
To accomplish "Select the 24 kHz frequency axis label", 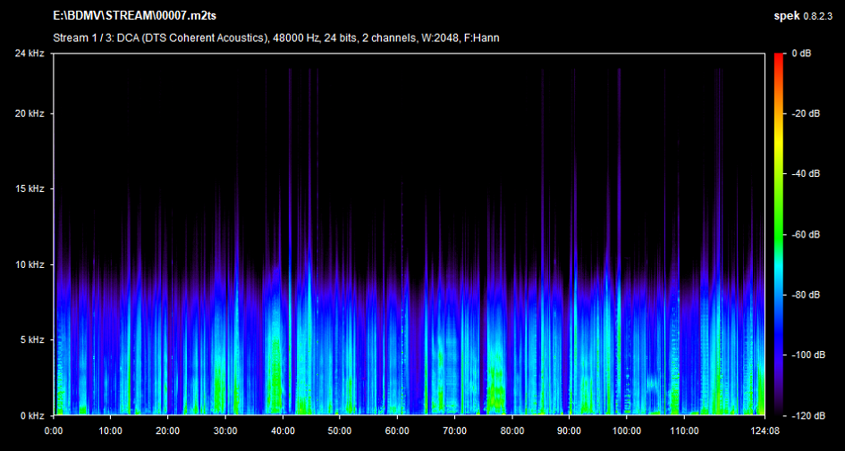I will (30, 54).
